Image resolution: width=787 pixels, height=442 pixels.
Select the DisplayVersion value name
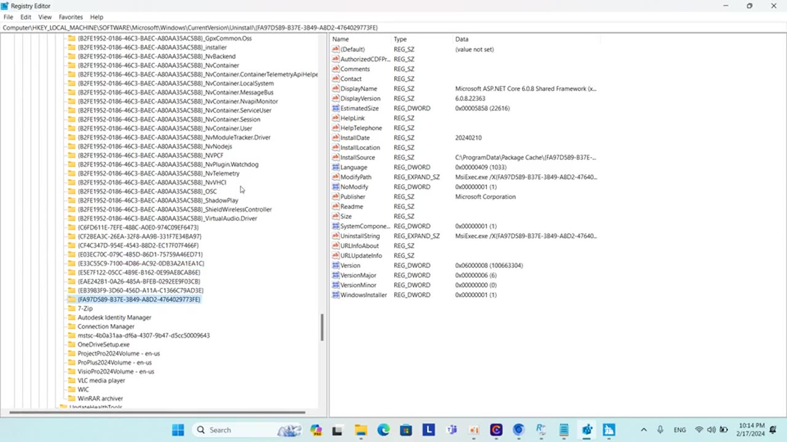pos(360,98)
